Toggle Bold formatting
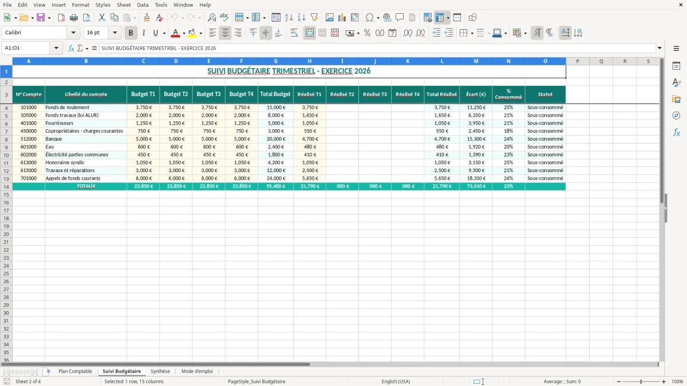This screenshot has width=687, height=386. pyautogui.click(x=131, y=33)
